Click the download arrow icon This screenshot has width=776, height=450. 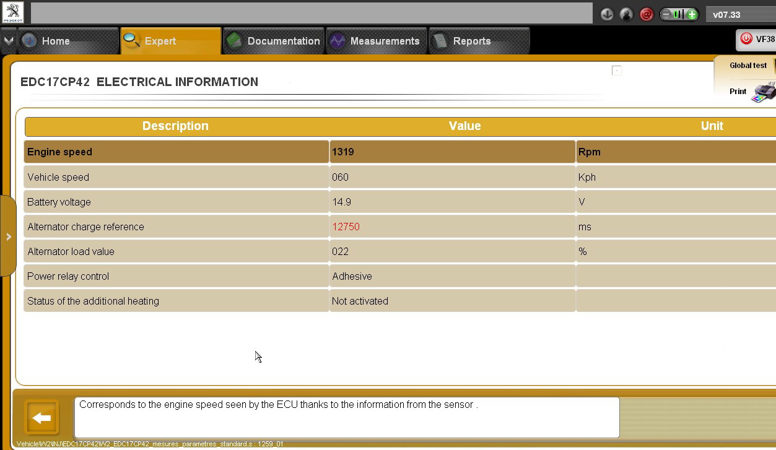(x=607, y=14)
